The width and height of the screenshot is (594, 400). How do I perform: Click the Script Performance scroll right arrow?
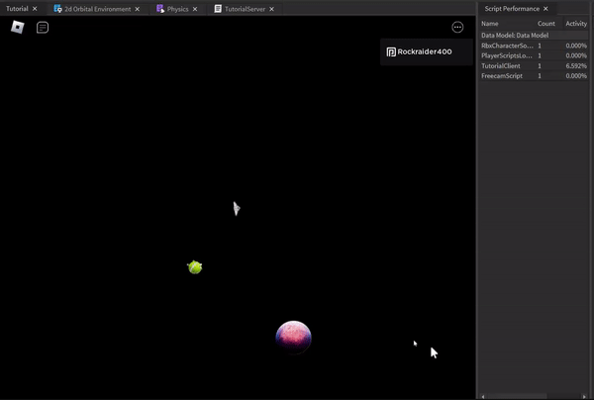584,397
